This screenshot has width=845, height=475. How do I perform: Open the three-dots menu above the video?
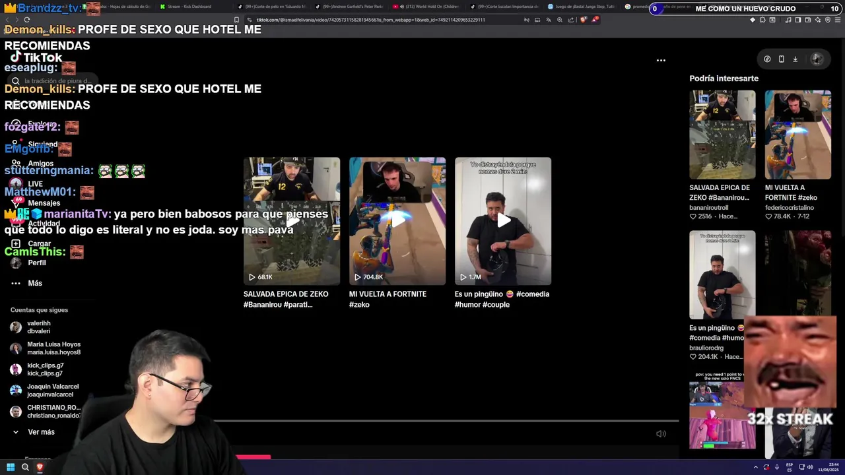661,60
